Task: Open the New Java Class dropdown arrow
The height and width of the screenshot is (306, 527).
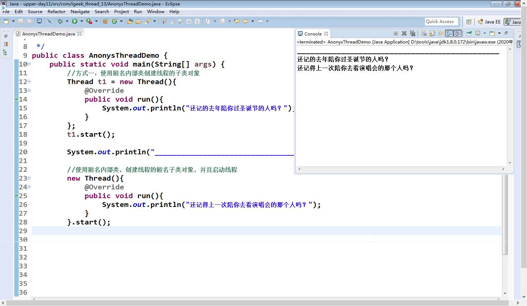Action: 121,21
